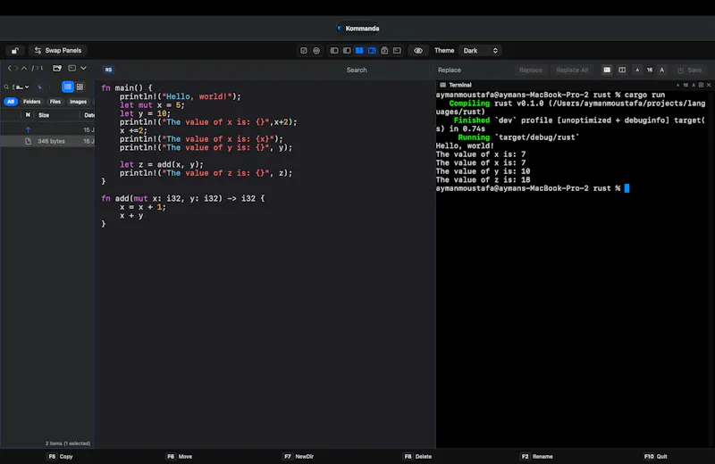The image size is (715, 464).
Task: Go forward with the right chevron
Action: click(x=17, y=69)
